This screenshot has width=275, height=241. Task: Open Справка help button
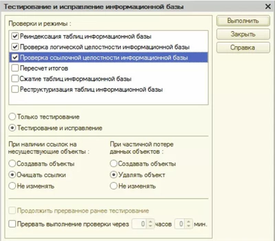(243, 48)
